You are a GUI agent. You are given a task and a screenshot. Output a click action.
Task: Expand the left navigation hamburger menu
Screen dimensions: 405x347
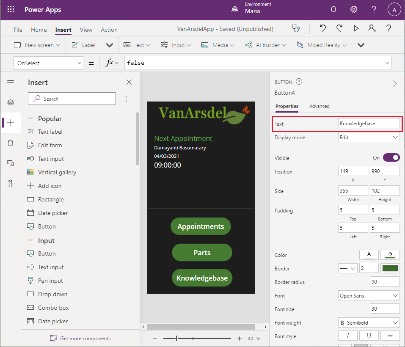click(11, 83)
